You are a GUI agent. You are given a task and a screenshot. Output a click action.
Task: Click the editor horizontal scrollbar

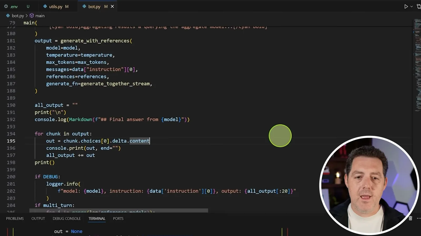coord(119,211)
